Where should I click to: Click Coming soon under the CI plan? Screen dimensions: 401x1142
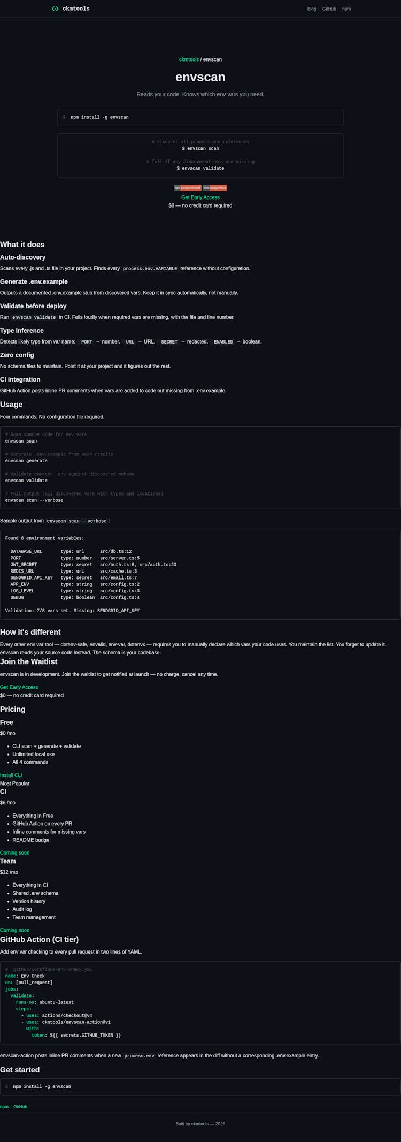15,852
